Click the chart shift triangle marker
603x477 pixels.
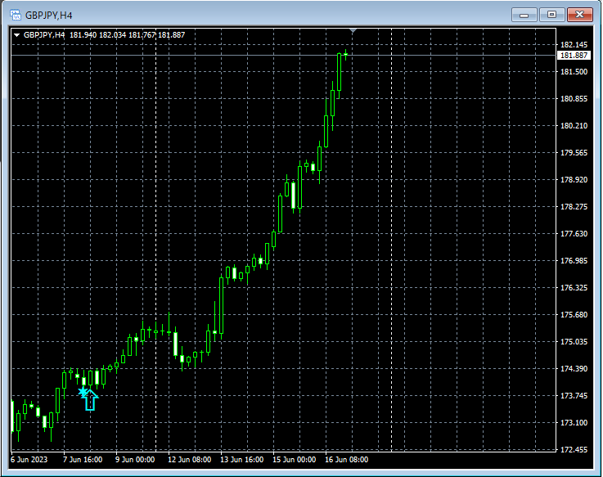click(x=353, y=31)
